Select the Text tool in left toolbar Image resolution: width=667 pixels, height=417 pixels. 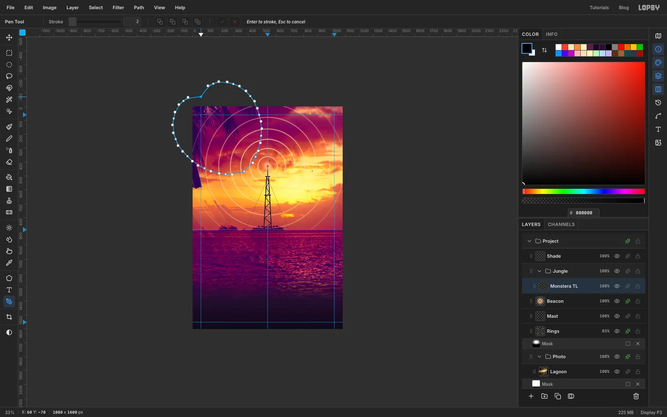click(9, 290)
